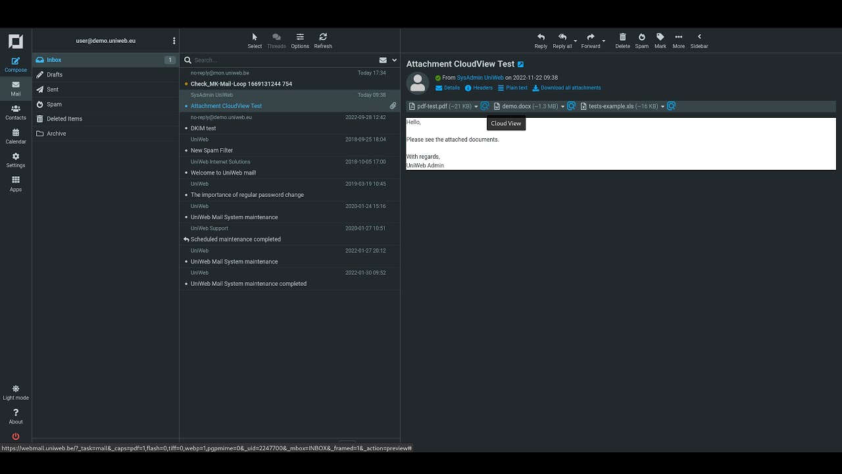Open the Deleted Items folder
Image resolution: width=842 pixels, height=474 pixels.
pos(105,118)
